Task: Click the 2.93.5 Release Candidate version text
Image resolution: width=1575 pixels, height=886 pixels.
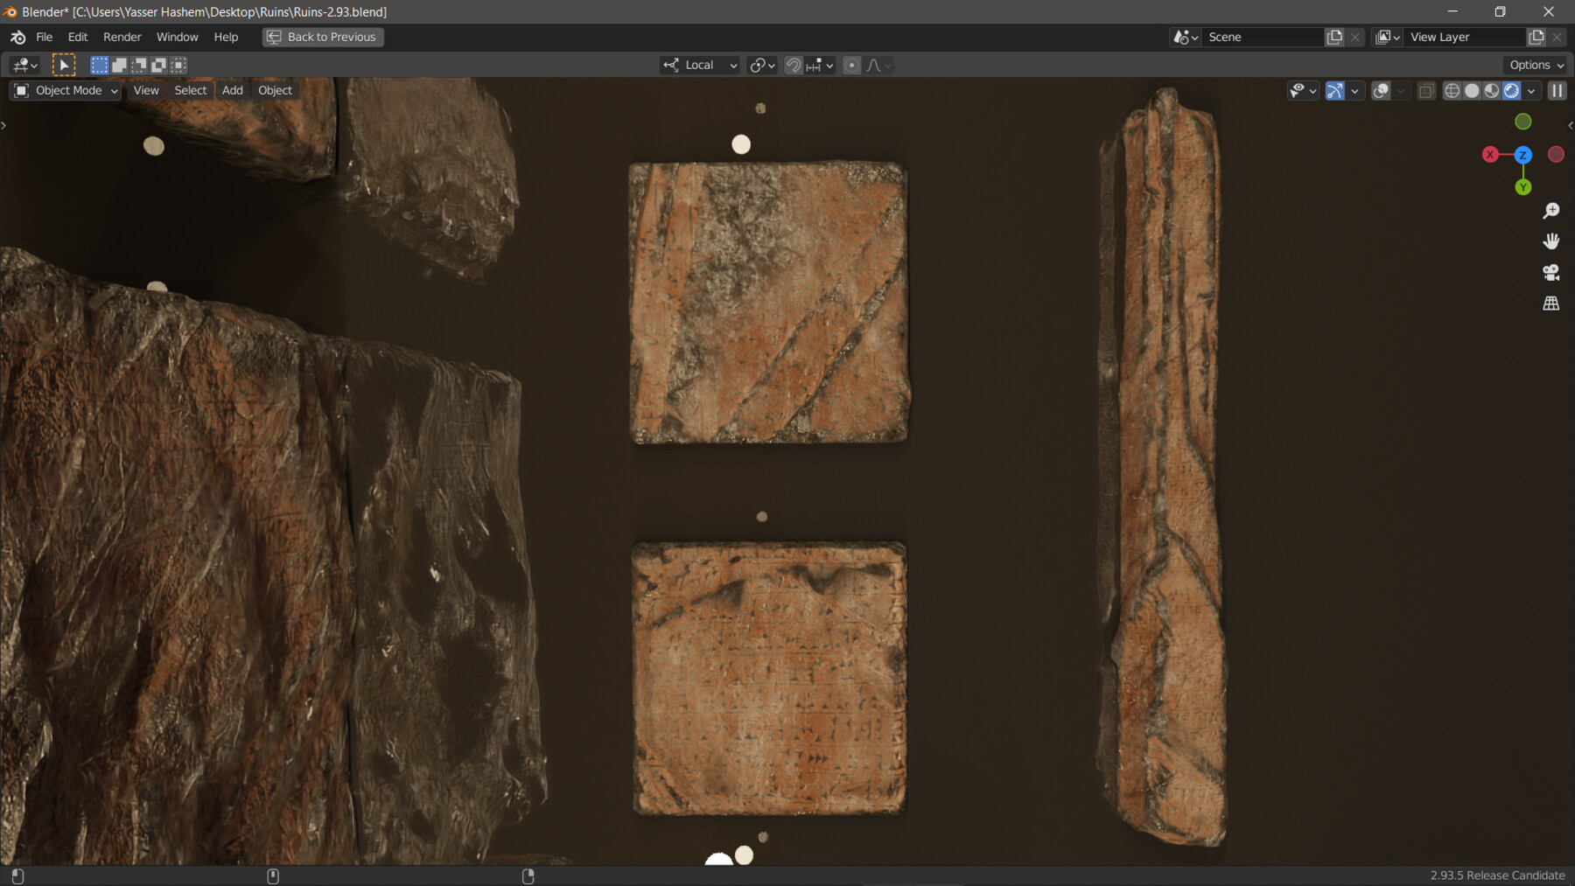Action: 1497,876
